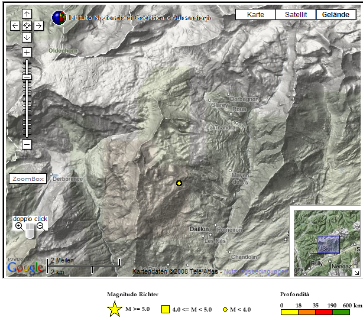Activate the ZoomBox button
Image resolution: width=363 pixels, height=321 pixels.
(28, 179)
